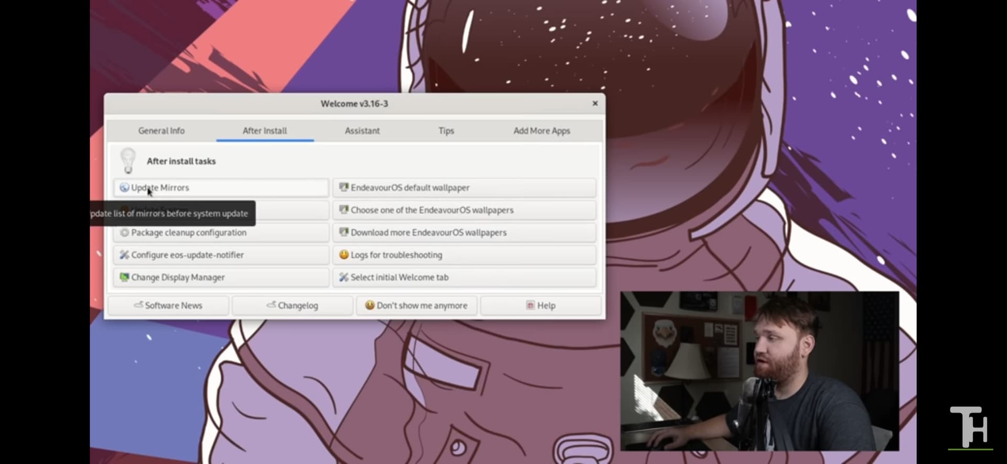Click the icon beside EndeavourOS default wallpaper
This screenshot has width=1007, height=464.
[344, 187]
